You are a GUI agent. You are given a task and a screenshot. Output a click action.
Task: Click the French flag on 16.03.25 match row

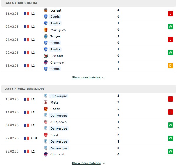tap(27, 14)
